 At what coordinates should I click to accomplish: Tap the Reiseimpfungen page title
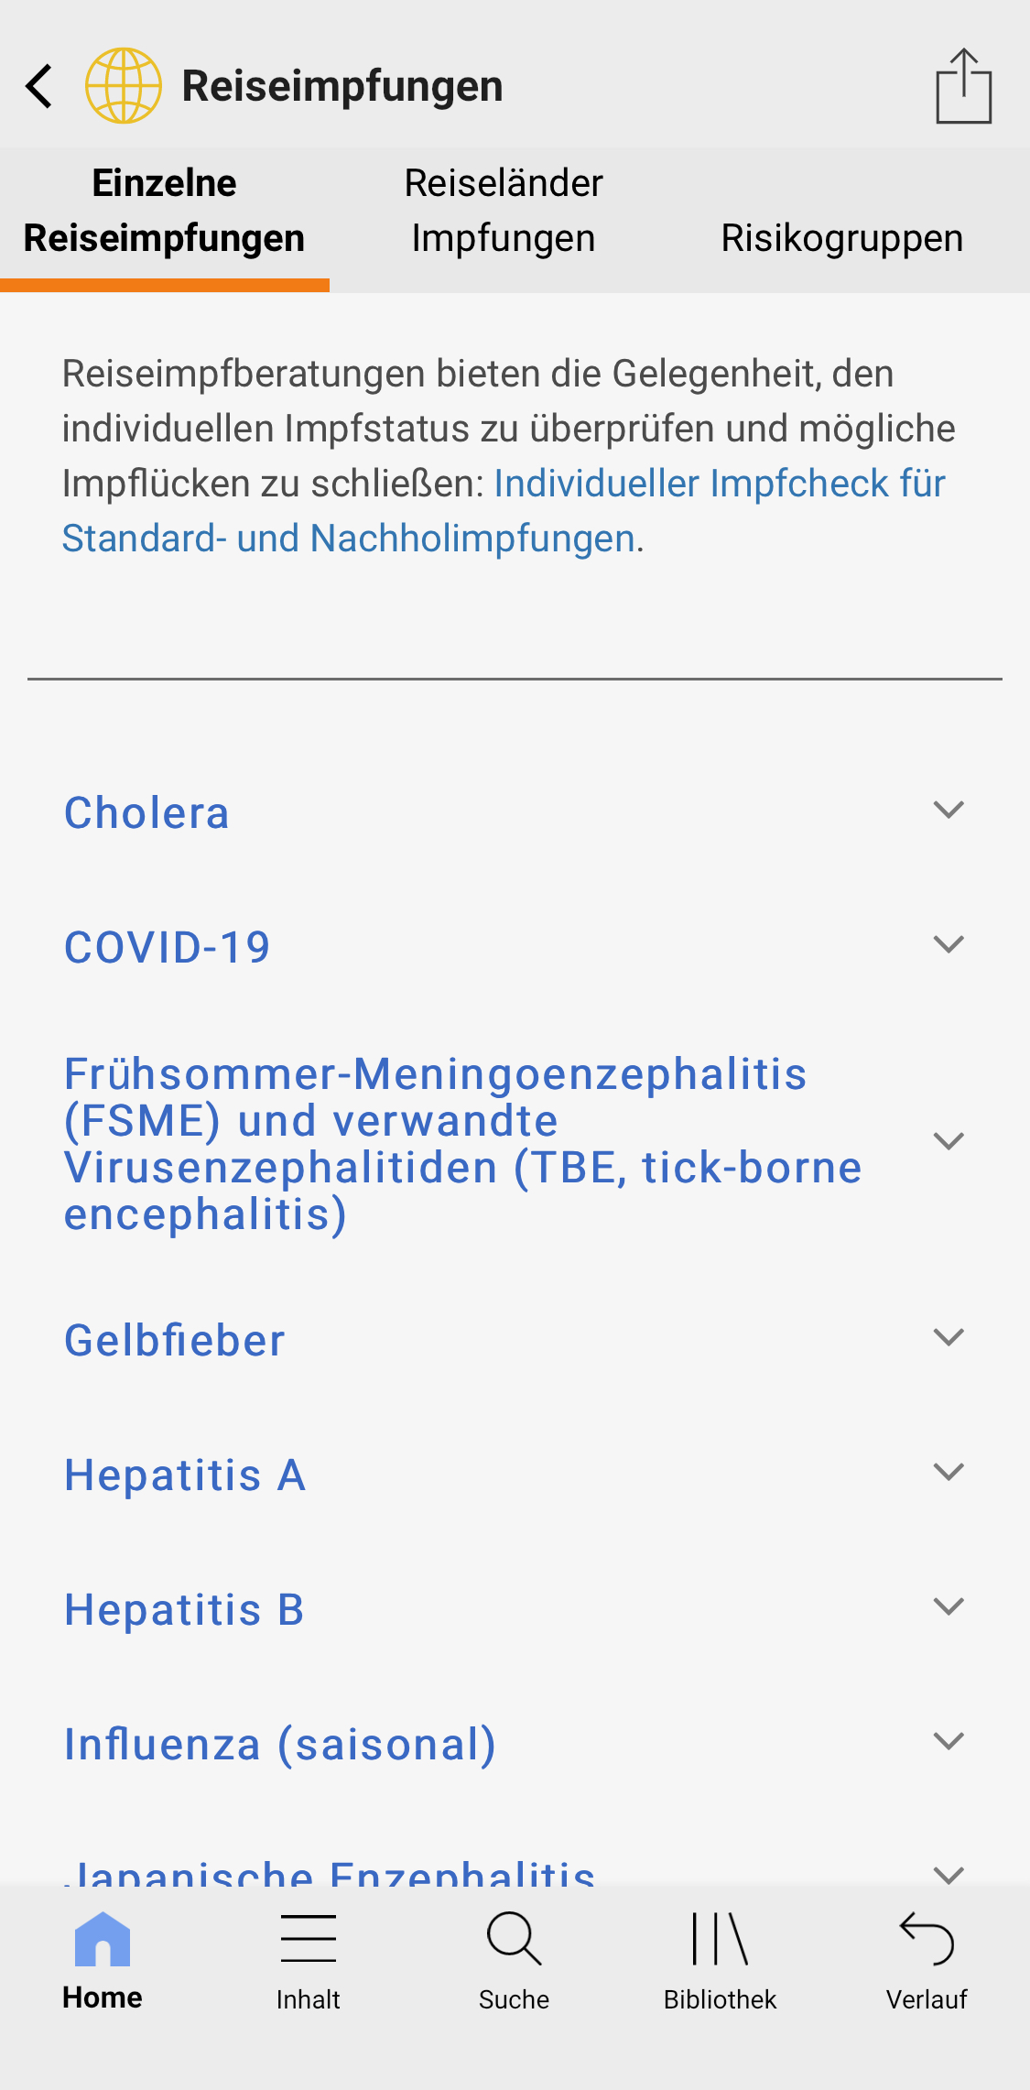(342, 86)
